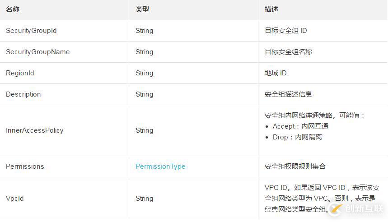Image resolution: width=388 pixels, height=222 pixels.
Task: Click the Permissions parameter name
Action: click(25, 166)
